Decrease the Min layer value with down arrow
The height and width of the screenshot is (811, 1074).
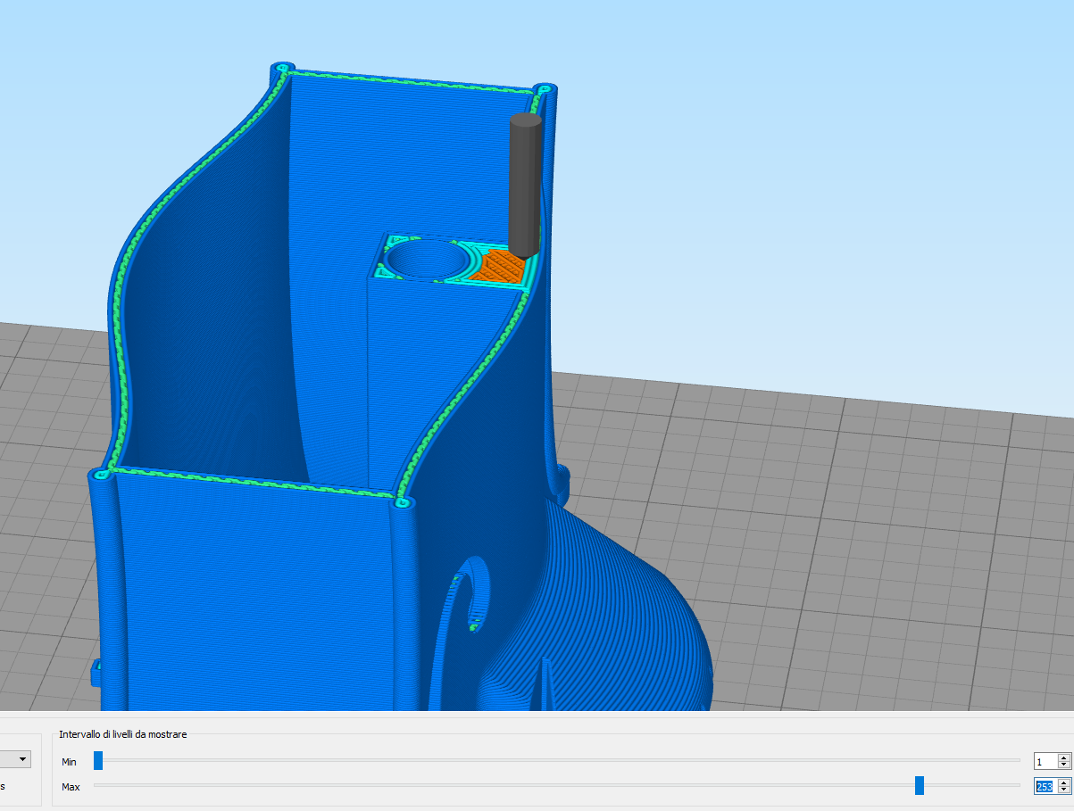pos(1063,765)
